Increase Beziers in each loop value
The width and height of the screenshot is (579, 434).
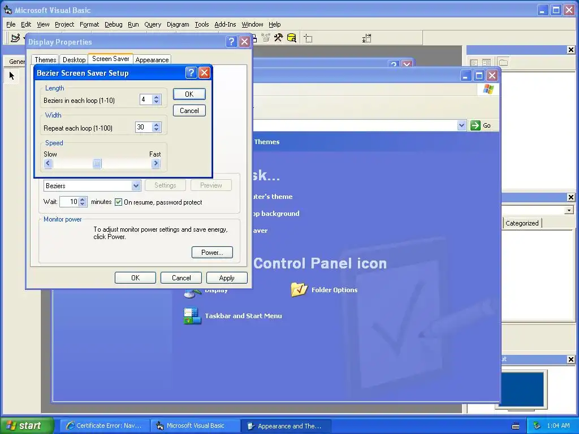pos(157,97)
